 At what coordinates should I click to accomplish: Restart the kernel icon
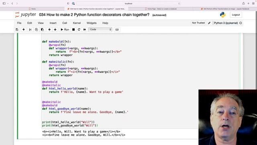point(79,29)
